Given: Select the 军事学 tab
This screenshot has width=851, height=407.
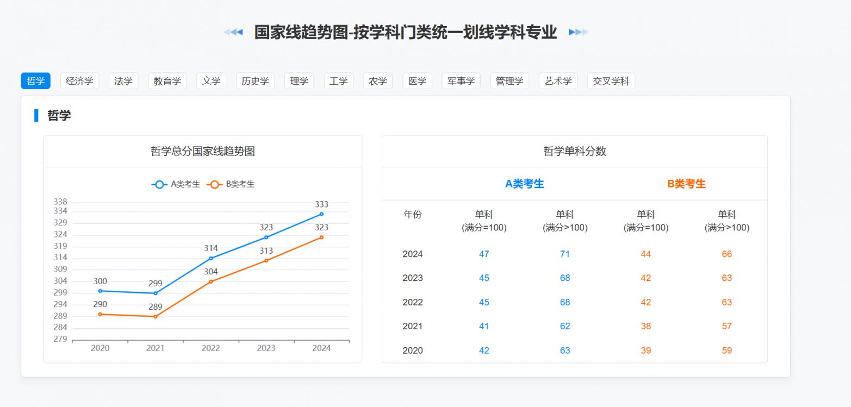Looking at the screenshot, I should coord(461,81).
